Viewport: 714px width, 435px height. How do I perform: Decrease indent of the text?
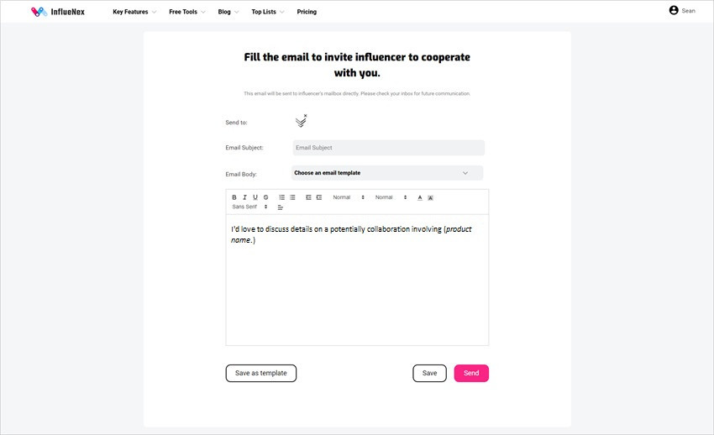[308, 197]
